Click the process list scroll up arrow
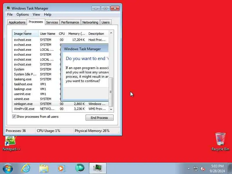Screen dimensions: 232x174 (x=111, y=33)
